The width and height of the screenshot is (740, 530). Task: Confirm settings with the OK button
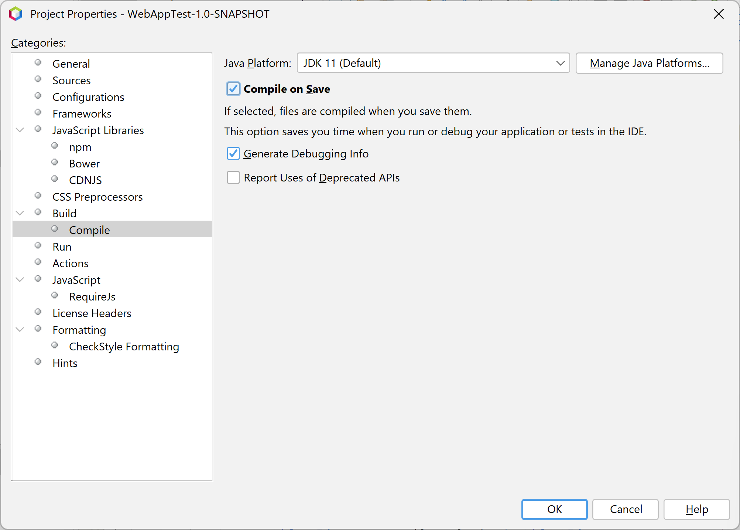click(x=554, y=509)
